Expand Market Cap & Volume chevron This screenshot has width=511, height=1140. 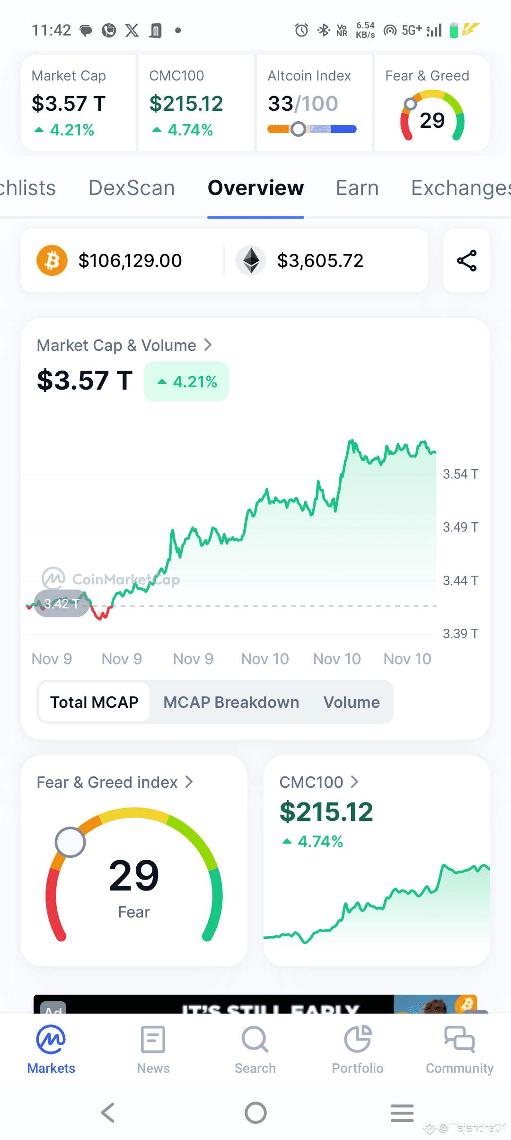[208, 345]
